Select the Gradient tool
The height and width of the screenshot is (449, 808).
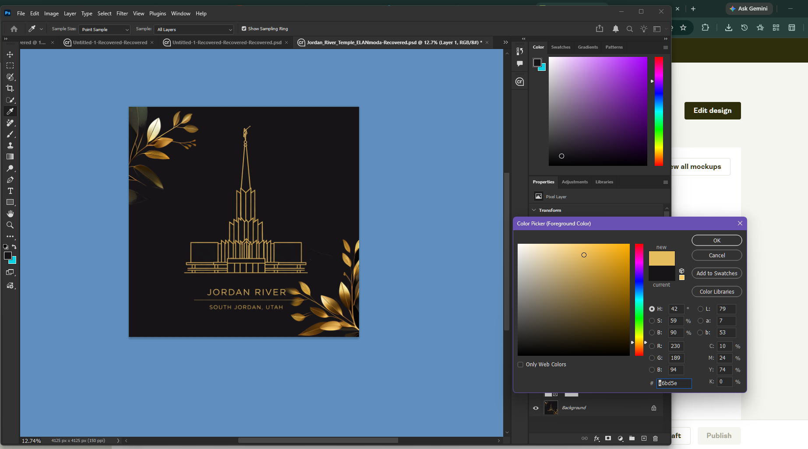click(10, 157)
